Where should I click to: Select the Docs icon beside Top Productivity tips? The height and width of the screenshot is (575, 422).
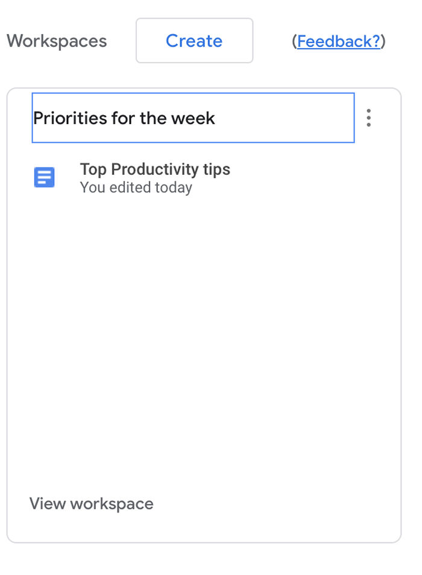coord(45,177)
